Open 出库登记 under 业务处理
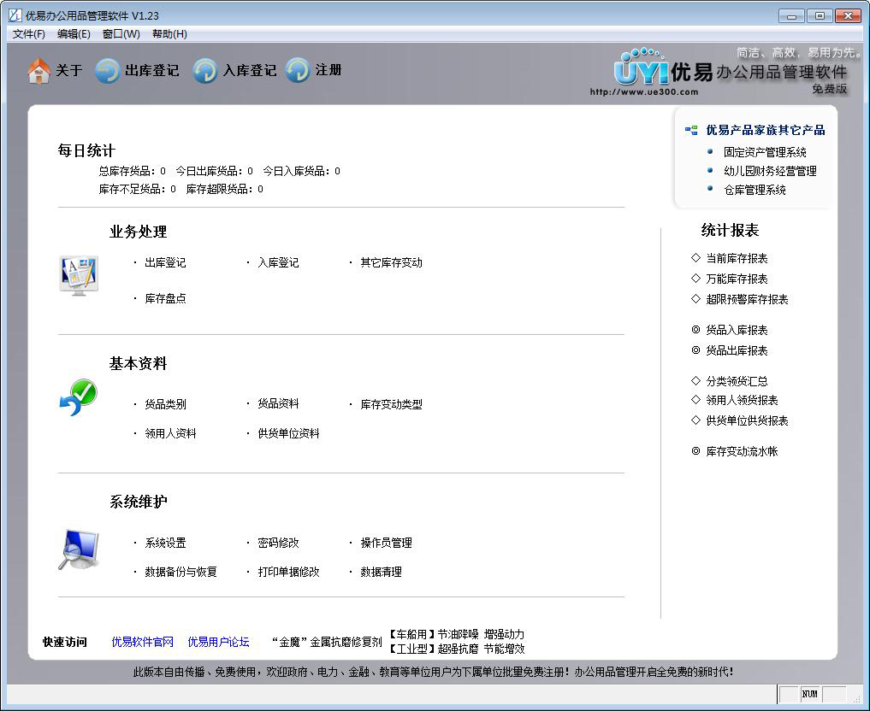Viewport: 870px width, 711px height. point(165,262)
